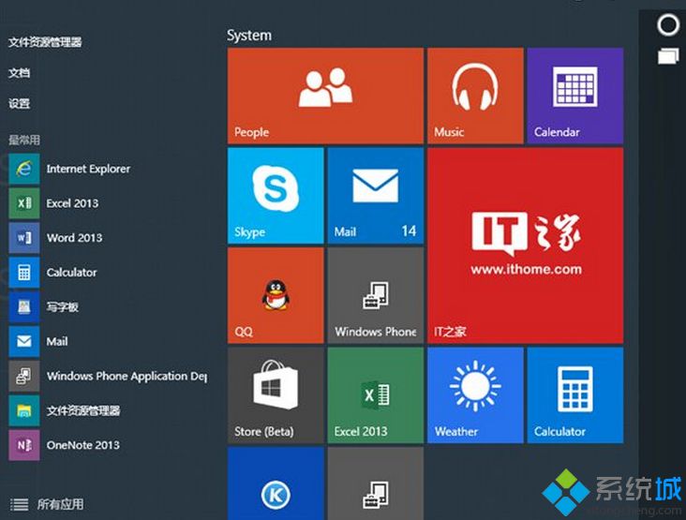Show 所有应用 list

click(47, 504)
